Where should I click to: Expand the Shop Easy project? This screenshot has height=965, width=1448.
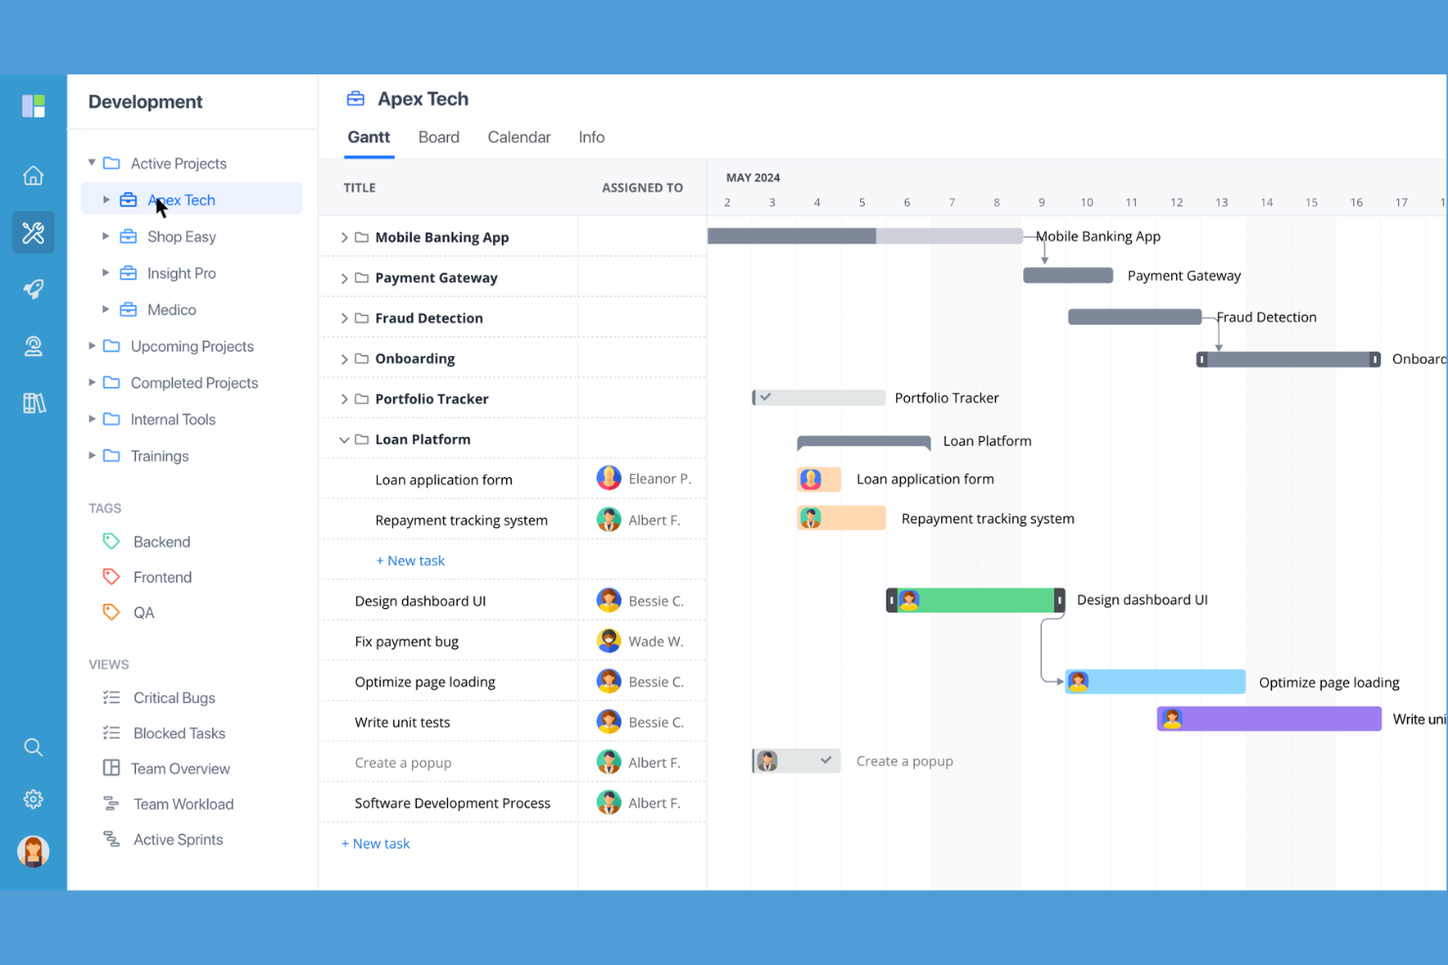point(106,237)
